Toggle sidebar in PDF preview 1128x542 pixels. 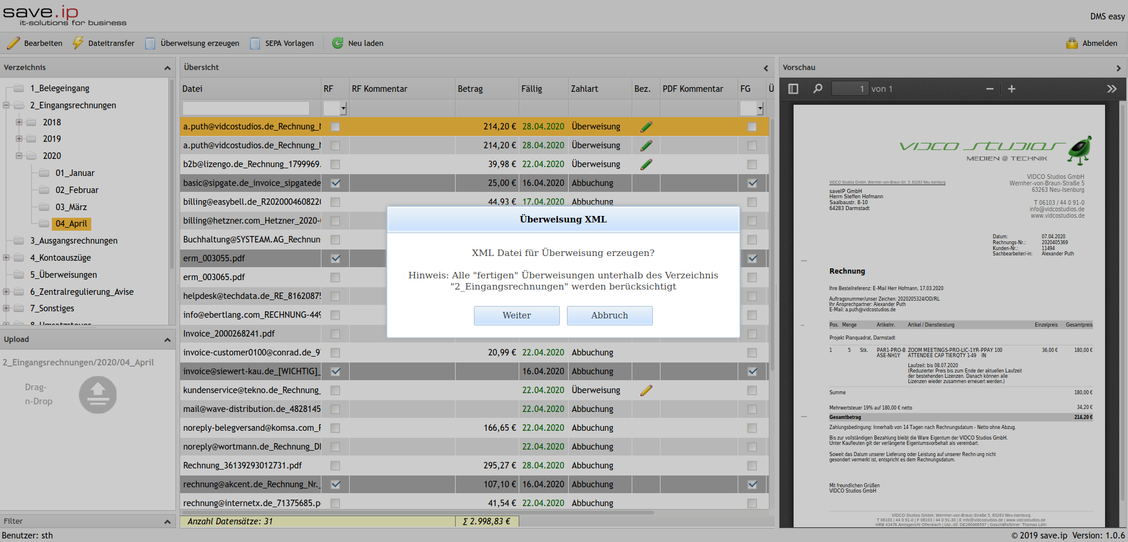tap(793, 89)
